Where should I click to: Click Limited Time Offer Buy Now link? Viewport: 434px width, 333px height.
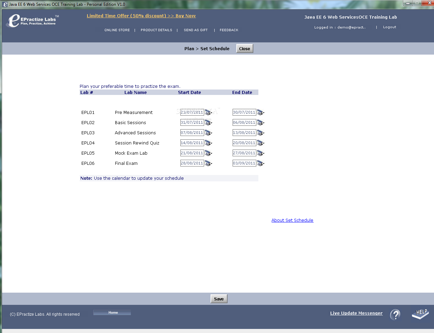pos(141,16)
